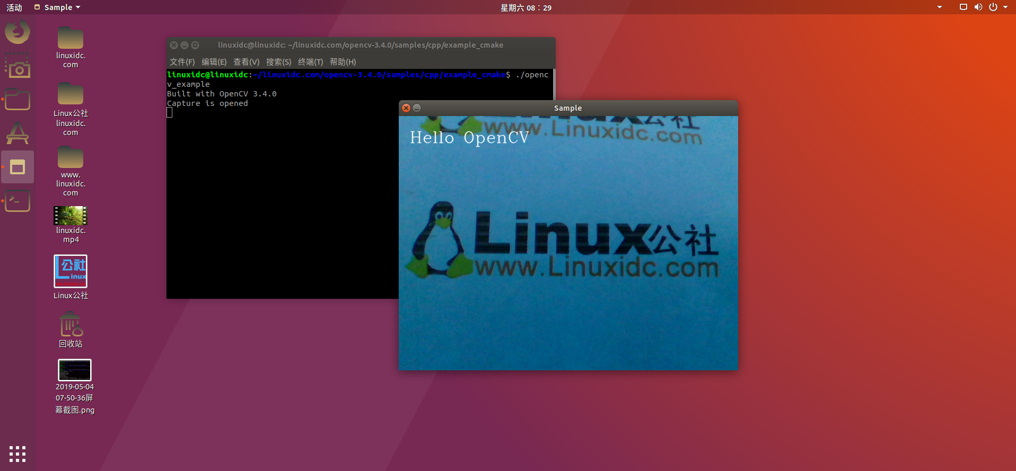The height and width of the screenshot is (471, 1016).
Task: Click the power icon in system tray
Action: pos(993,7)
